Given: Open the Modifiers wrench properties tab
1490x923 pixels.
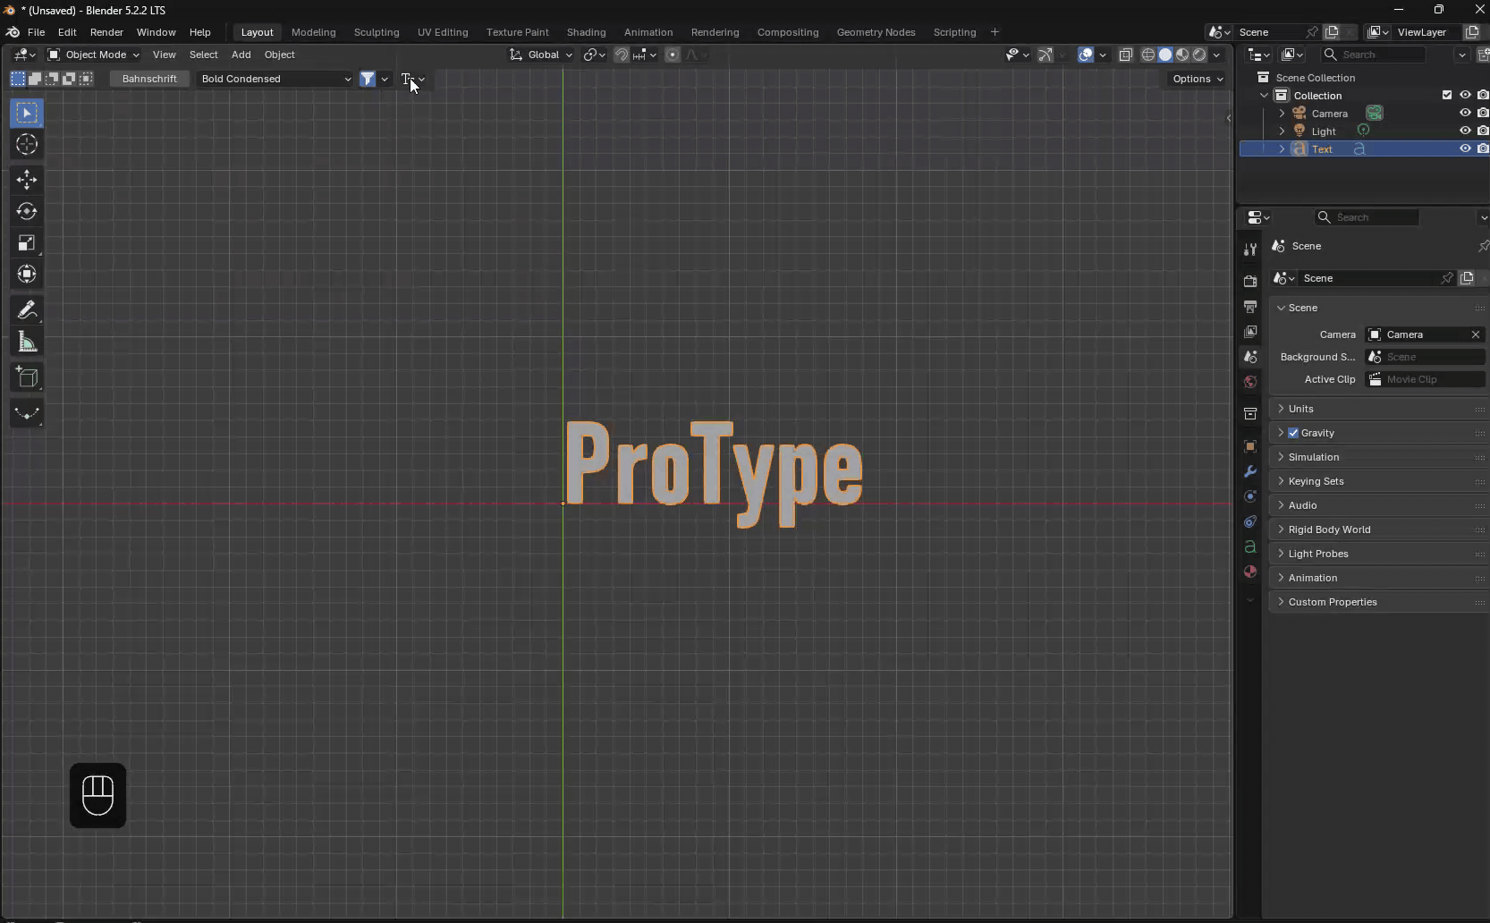Looking at the screenshot, I should coord(1250,471).
